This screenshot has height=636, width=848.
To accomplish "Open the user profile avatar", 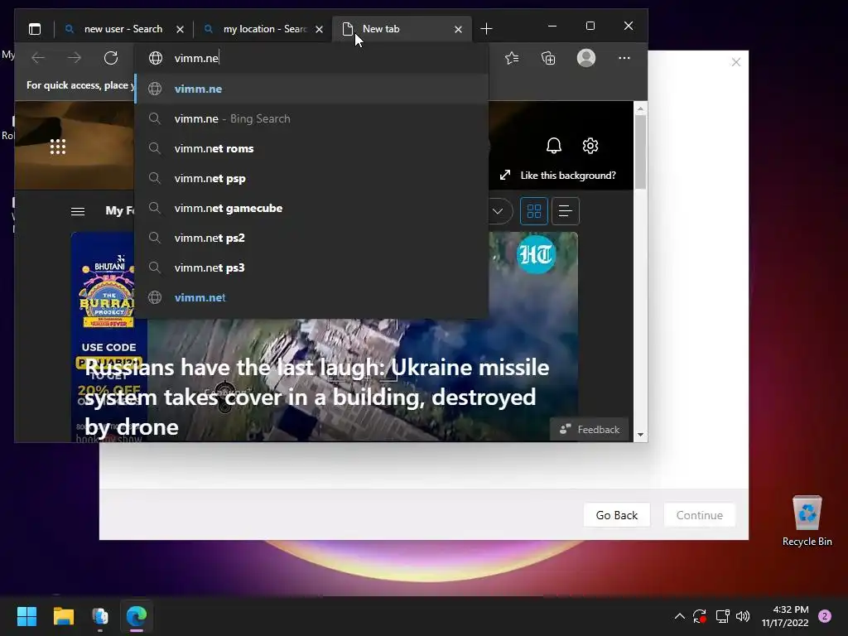I will [586, 58].
